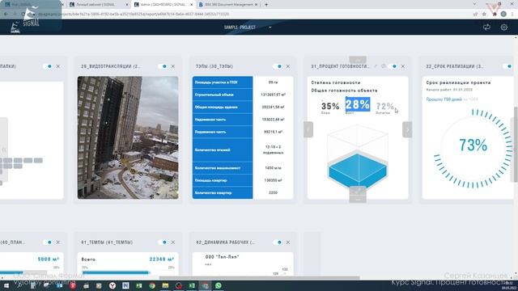Open Notion from the taskbar
The image size is (518, 291).
(x=125, y=285)
